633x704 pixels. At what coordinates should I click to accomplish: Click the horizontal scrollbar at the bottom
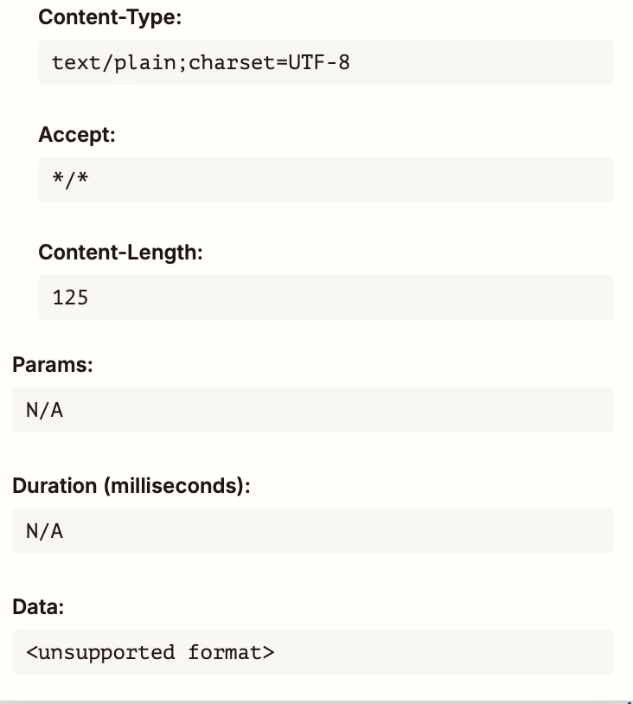point(316,701)
